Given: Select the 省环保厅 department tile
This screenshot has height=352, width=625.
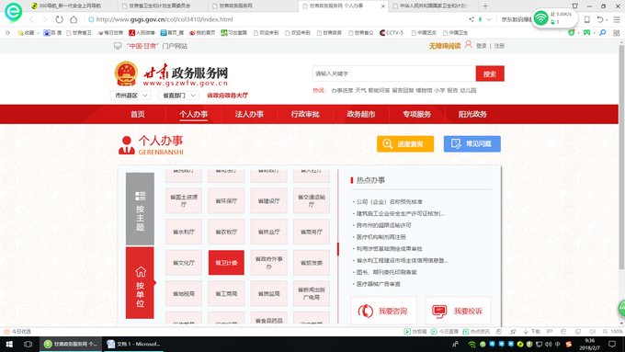Looking at the screenshot, I should pos(226,201).
